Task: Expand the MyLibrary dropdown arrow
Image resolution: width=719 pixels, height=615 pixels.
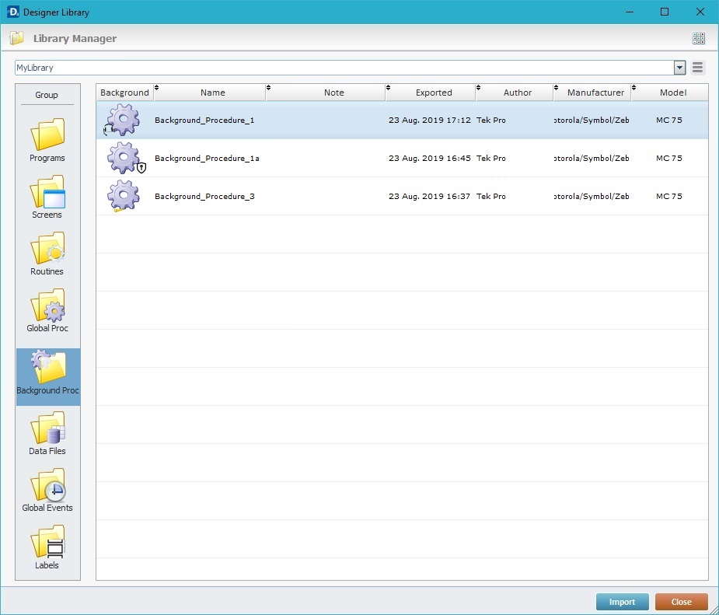Action: point(679,68)
